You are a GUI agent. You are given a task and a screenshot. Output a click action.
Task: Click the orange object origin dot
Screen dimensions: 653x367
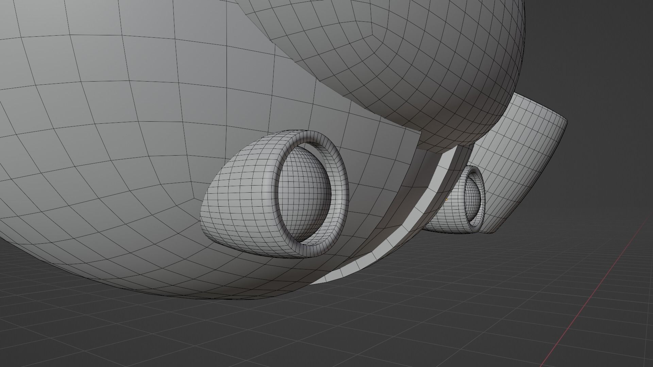pos(446,199)
